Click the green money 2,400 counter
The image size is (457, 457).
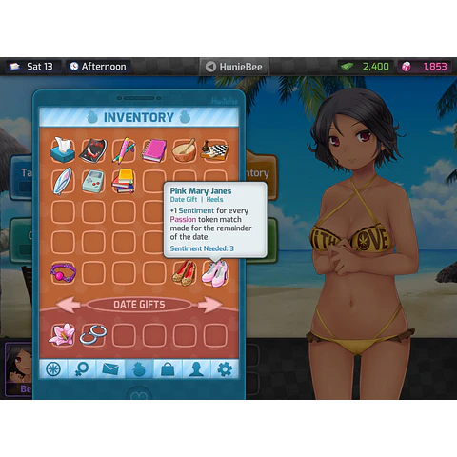click(366, 67)
